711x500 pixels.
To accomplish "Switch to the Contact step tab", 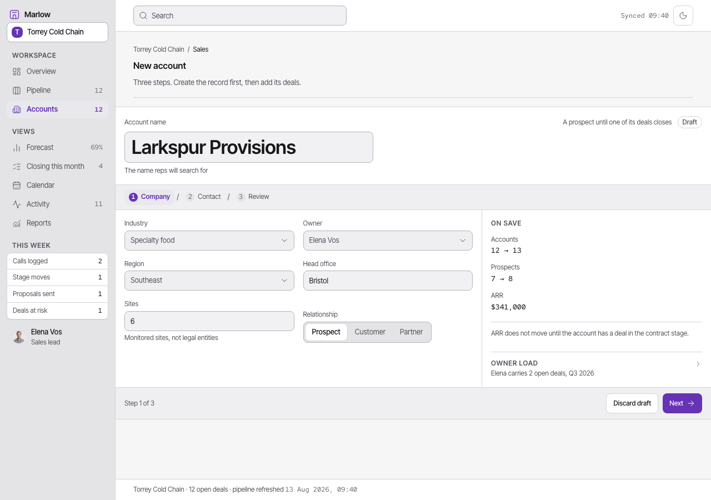I will pos(203,197).
